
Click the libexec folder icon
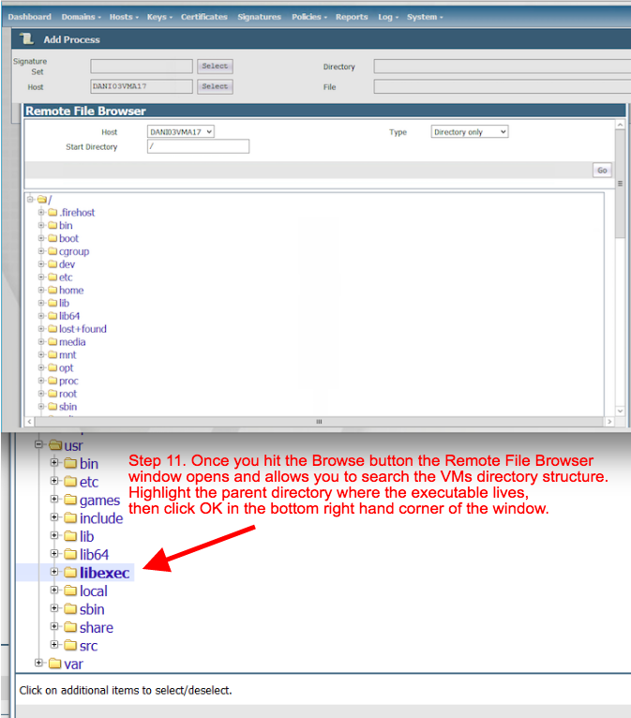(x=70, y=573)
